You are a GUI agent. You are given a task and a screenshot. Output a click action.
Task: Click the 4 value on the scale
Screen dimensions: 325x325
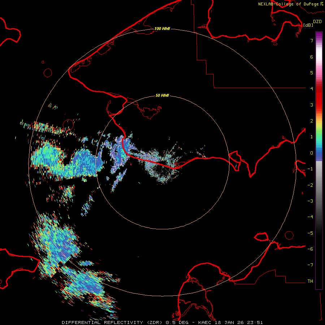click(x=312, y=89)
